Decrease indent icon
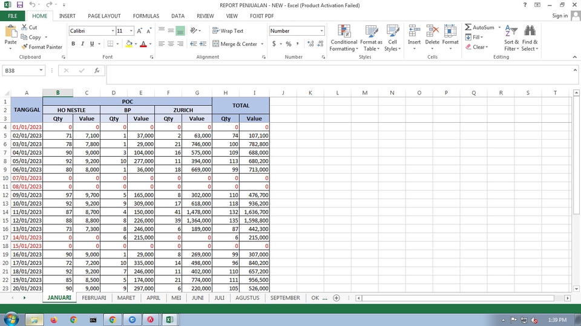 (x=193, y=44)
